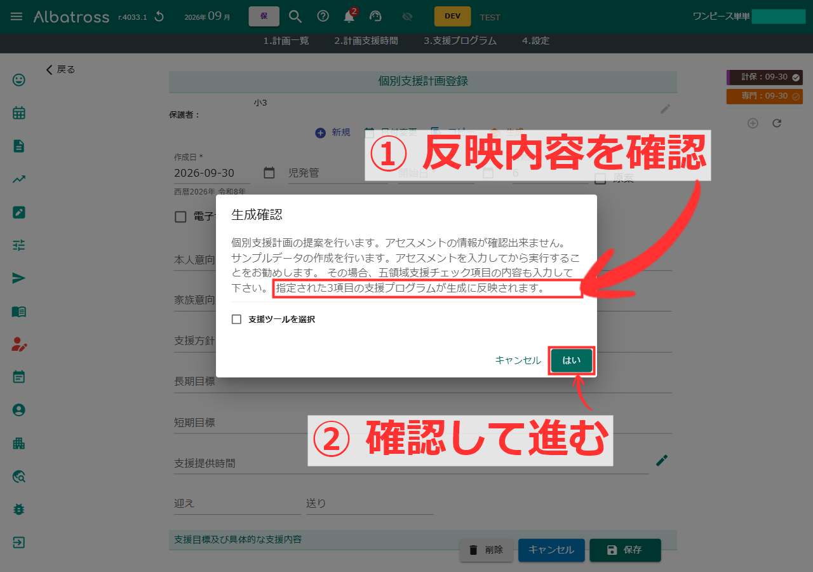Click the reload icon beside version r.4033.1
Viewport: 813px width, 572px height.
click(159, 17)
